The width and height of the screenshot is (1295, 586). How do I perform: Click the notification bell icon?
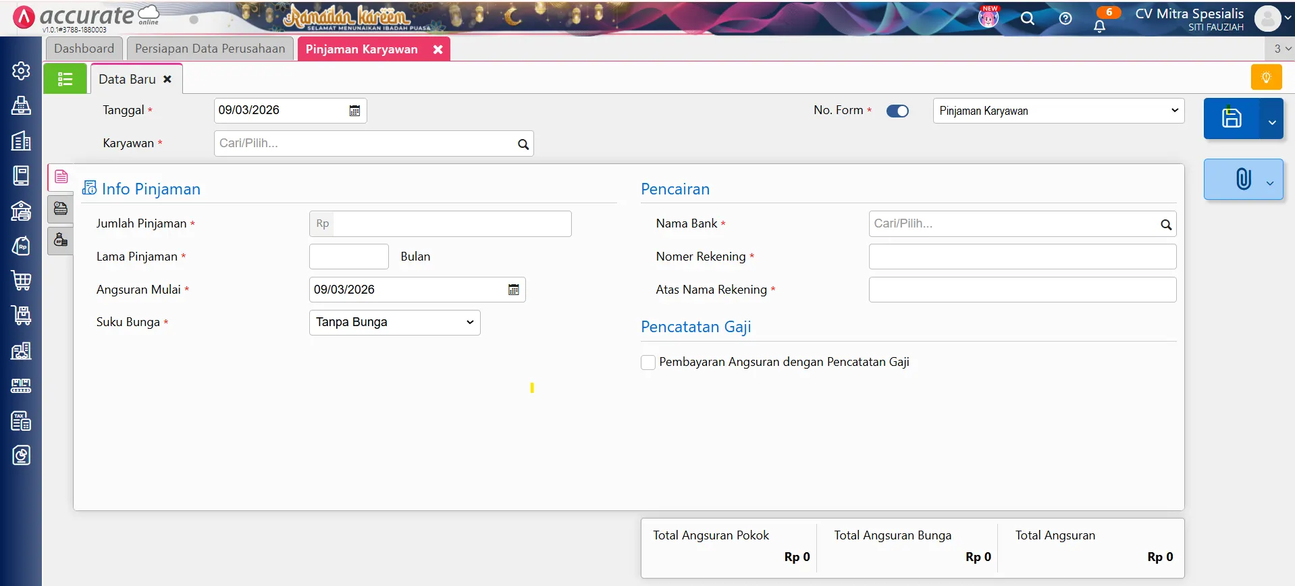(x=1099, y=26)
